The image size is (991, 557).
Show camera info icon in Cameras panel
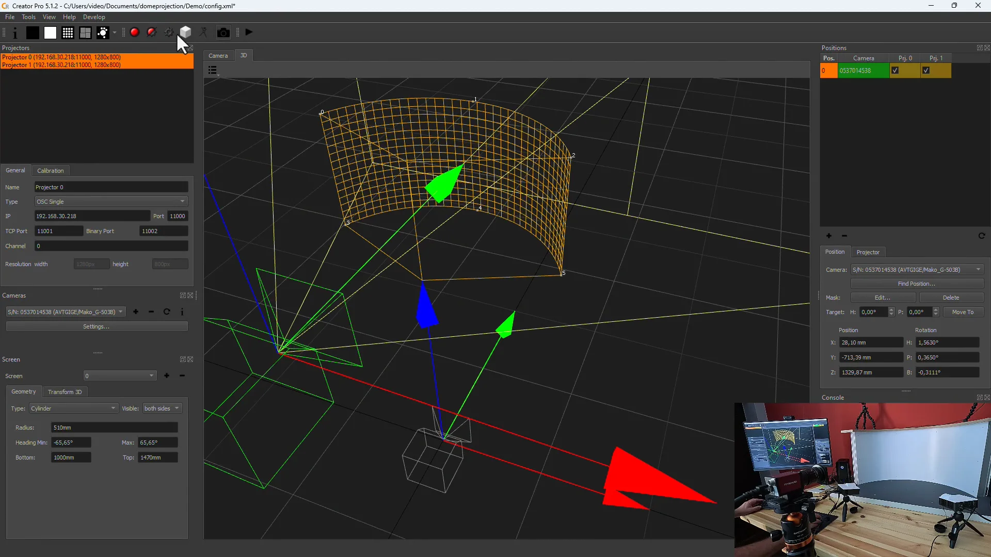182,312
